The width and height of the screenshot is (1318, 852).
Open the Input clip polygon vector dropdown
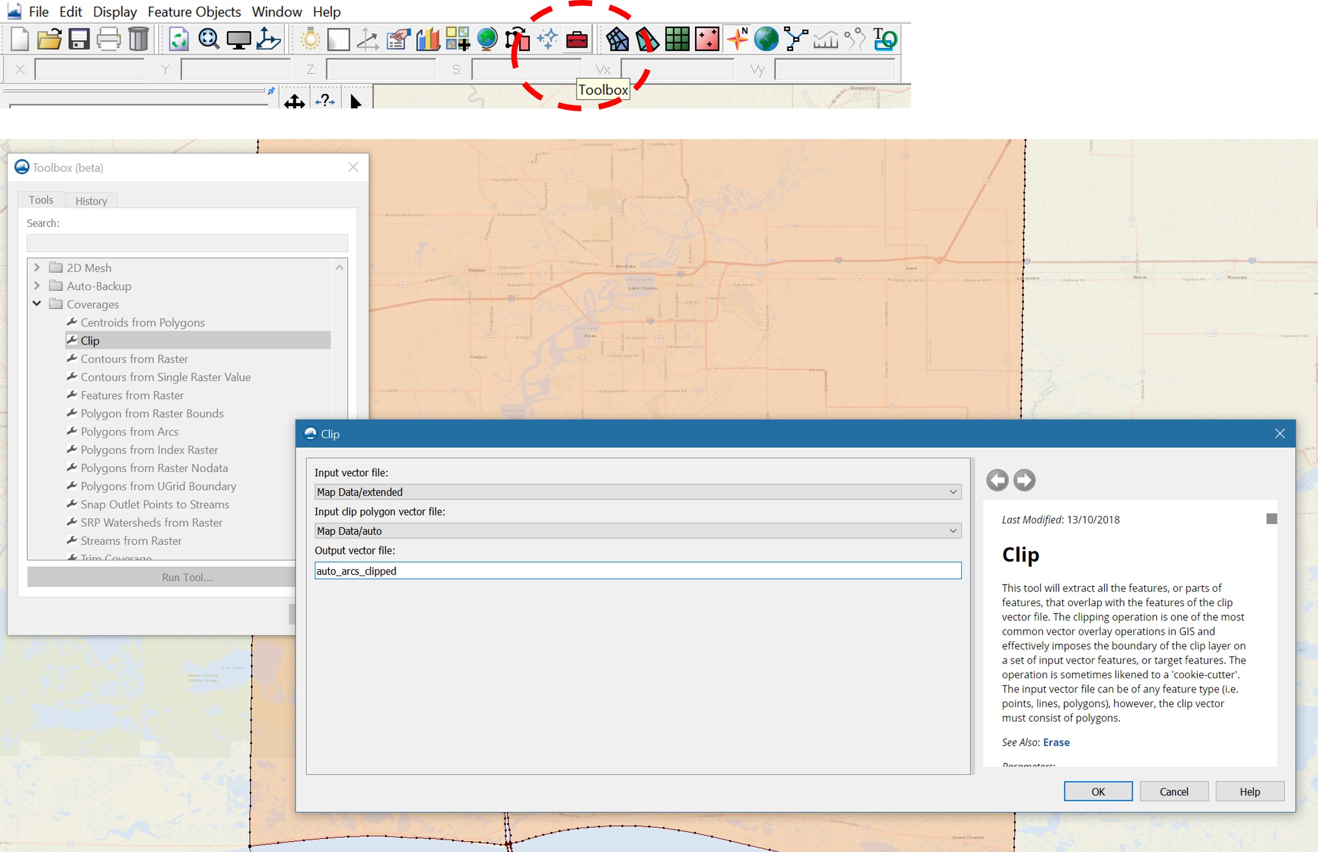click(x=953, y=531)
